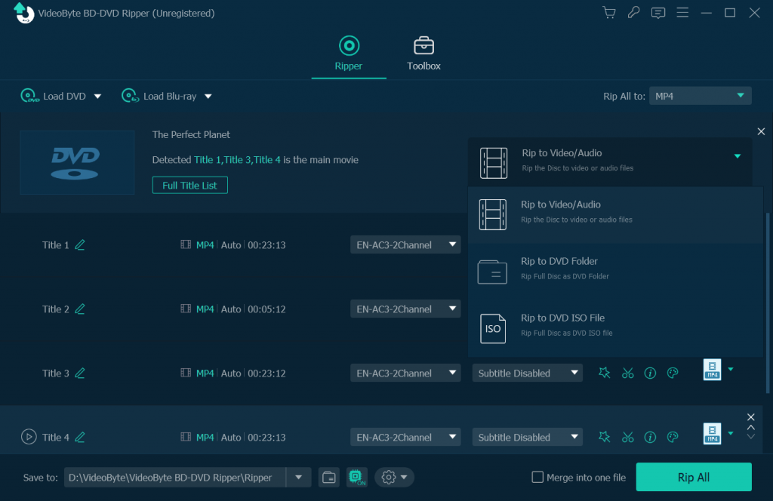
Task: Open Title 2 audio track dropdown
Action: tap(405, 309)
